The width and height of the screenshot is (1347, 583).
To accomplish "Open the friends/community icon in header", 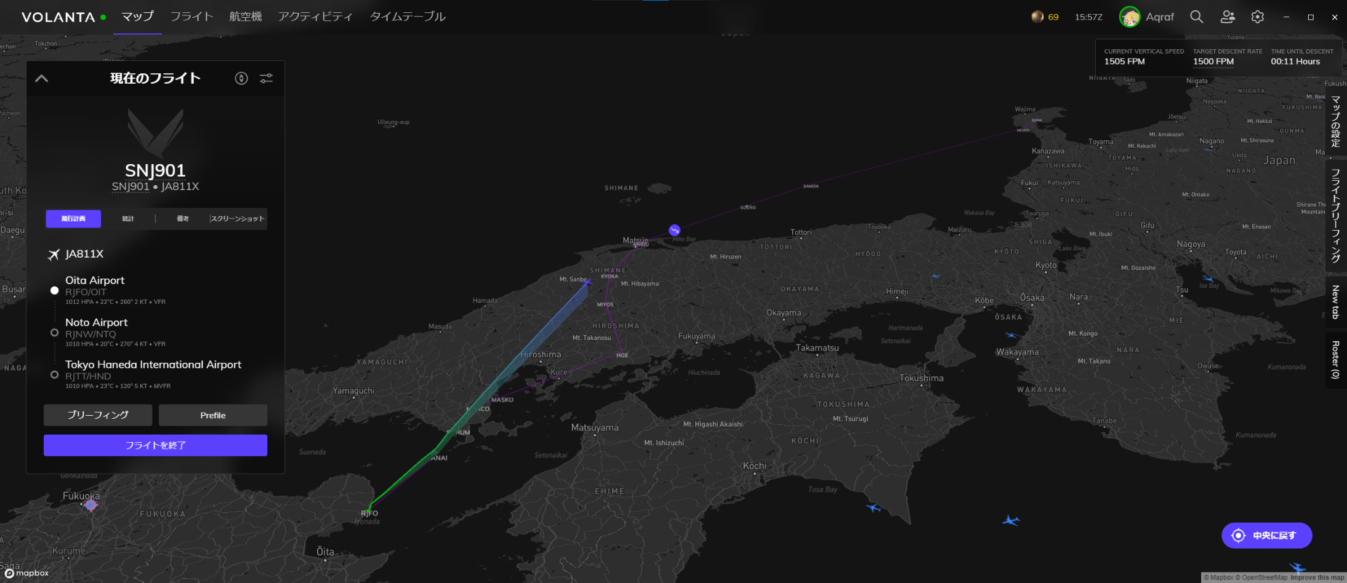I will [1228, 17].
